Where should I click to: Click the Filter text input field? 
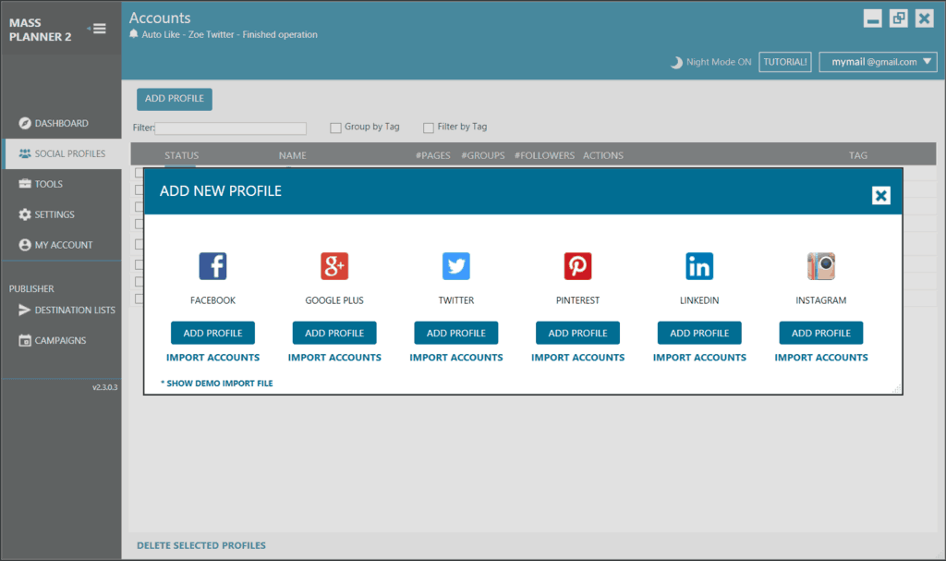230,128
